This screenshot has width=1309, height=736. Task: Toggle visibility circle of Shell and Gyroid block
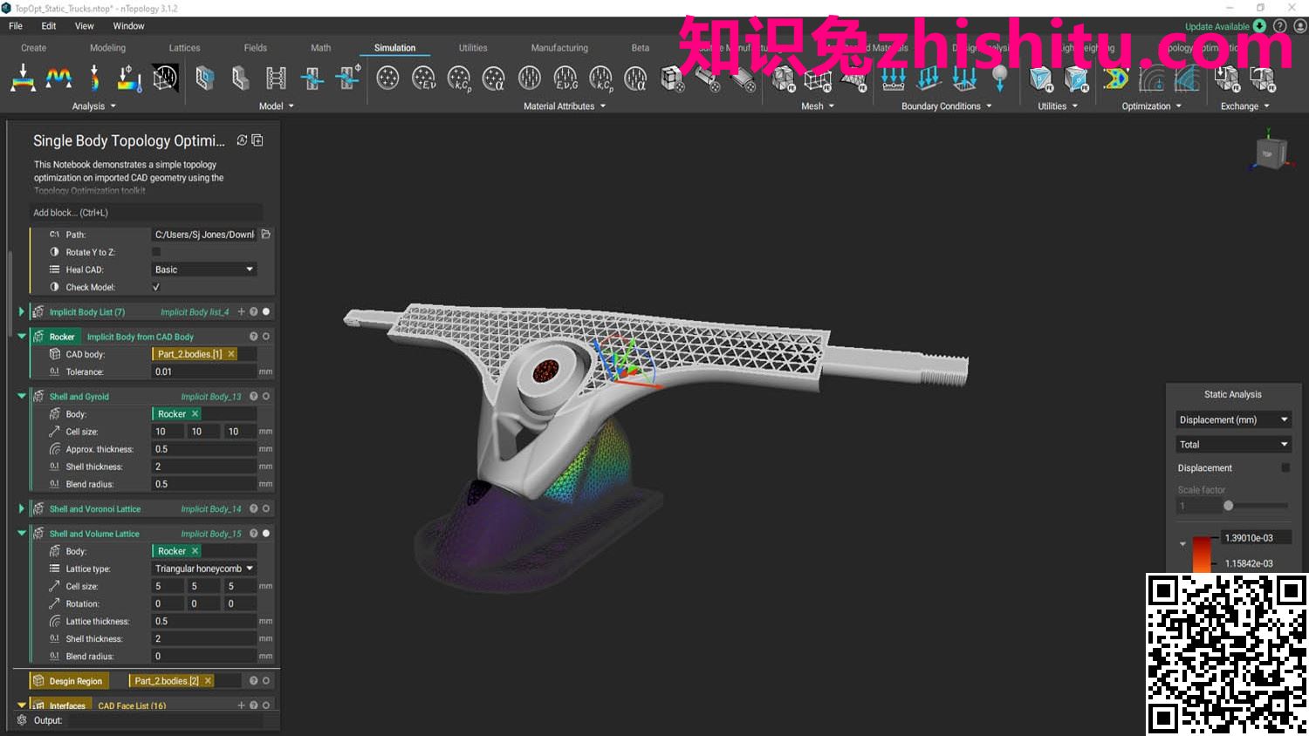pos(266,396)
